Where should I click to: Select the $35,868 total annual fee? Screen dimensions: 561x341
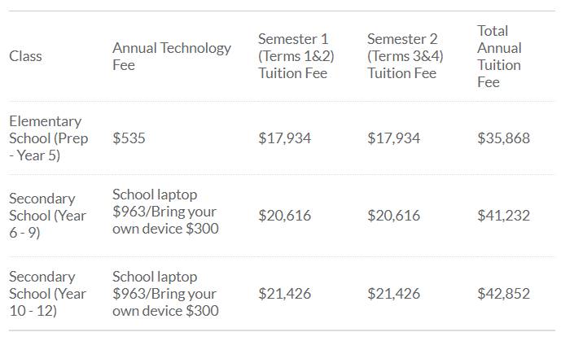point(503,138)
